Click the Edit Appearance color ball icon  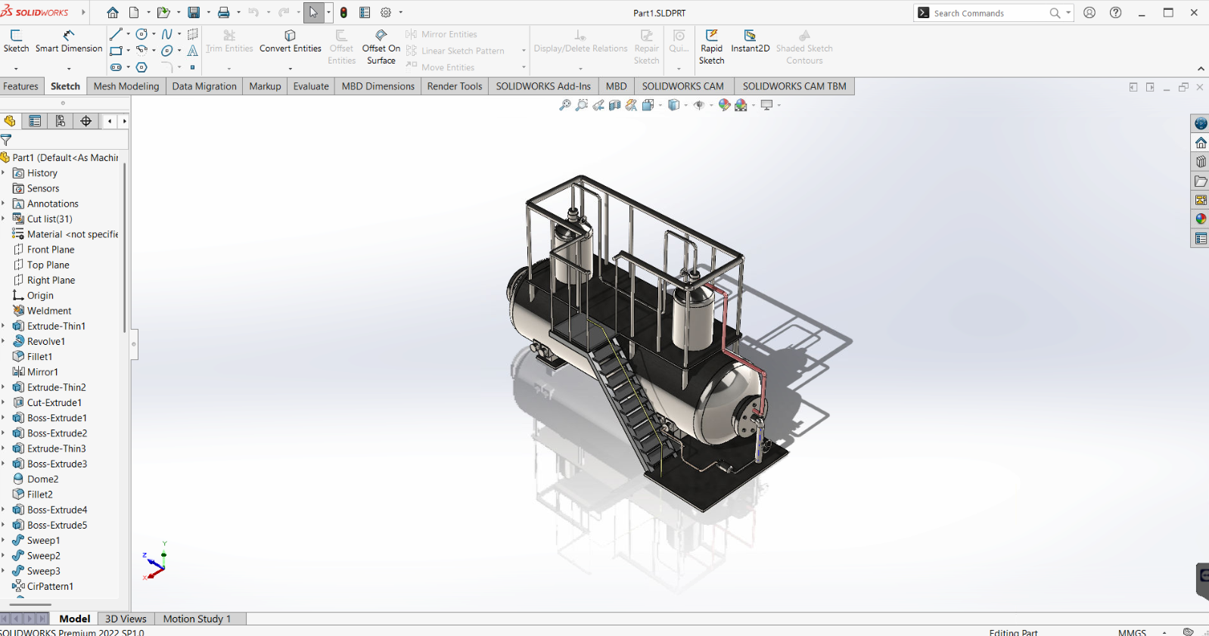pyautogui.click(x=724, y=105)
